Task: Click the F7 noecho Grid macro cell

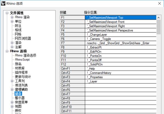Action: click(121, 43)
